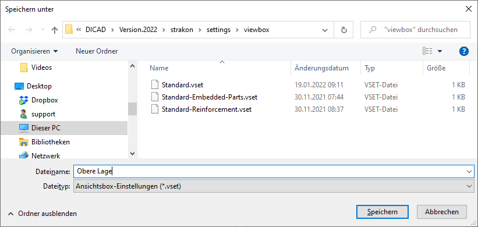Open the Organisieren menu
Image resolution: width=478 pixels, height=227 pixels.
pyautogui.click(x=34, y=51)
